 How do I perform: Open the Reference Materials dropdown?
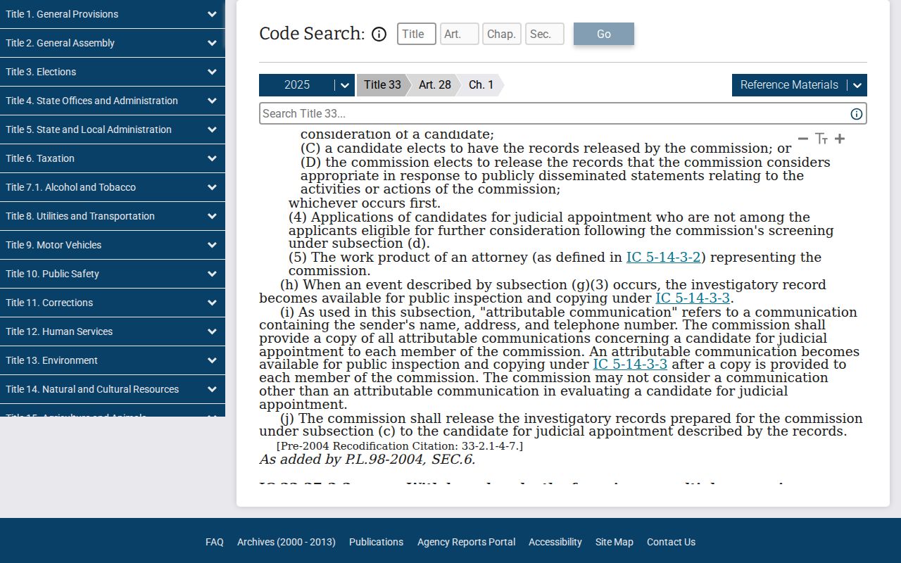[x=800, y=85]
